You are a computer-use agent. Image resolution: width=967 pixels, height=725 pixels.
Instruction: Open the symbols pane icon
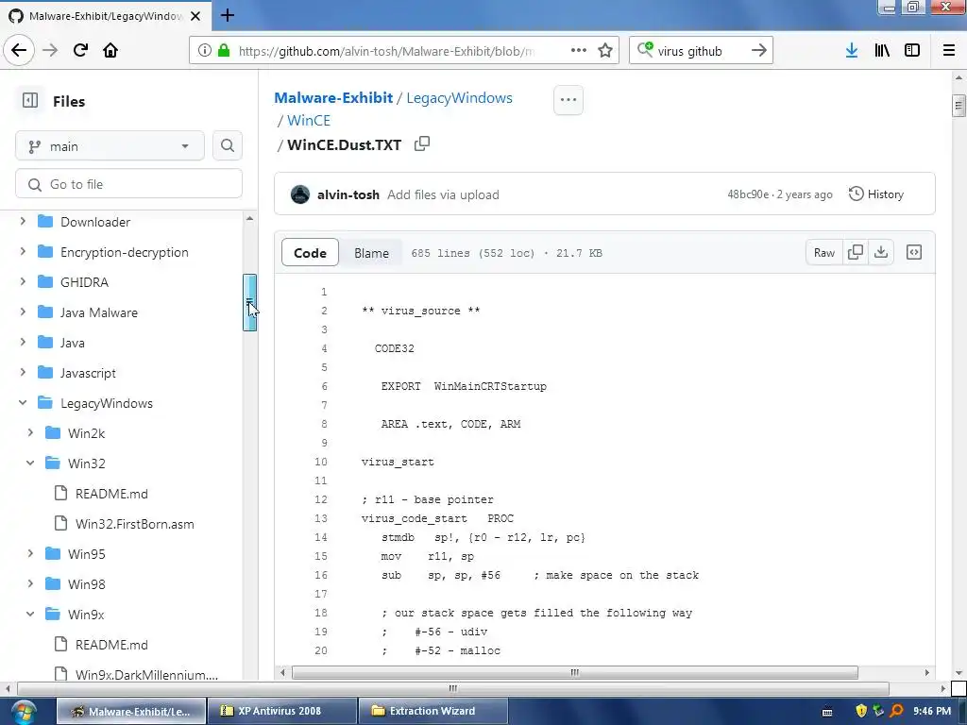914,252
